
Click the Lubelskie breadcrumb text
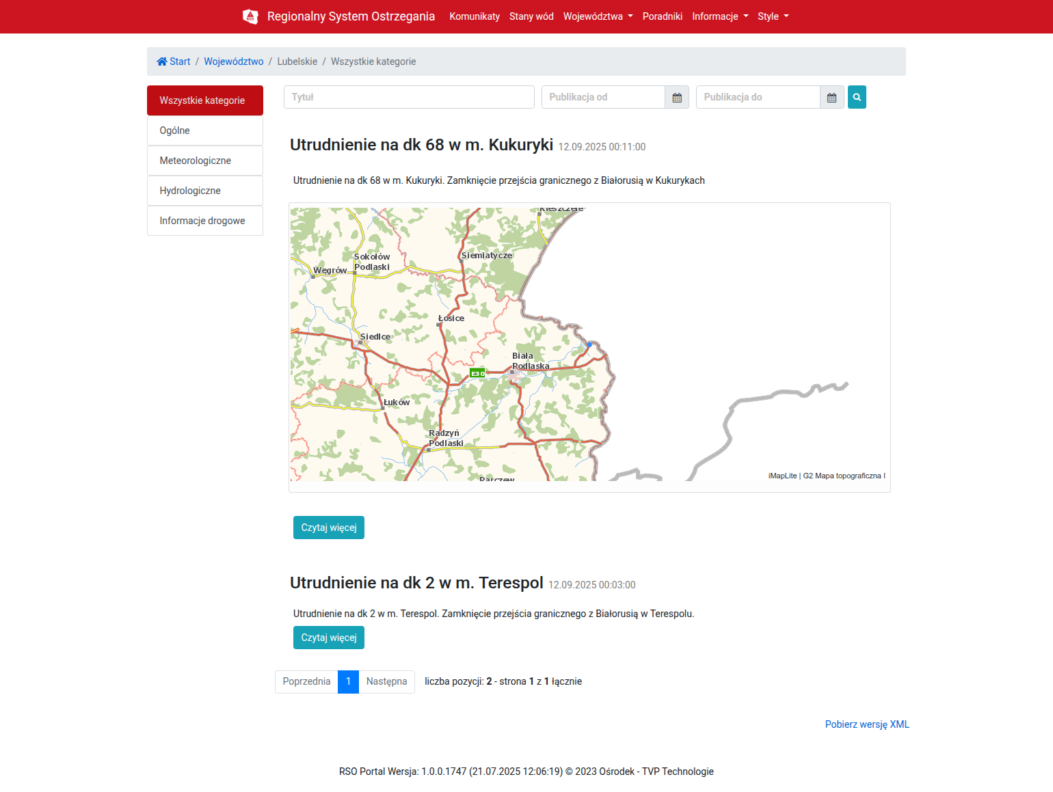[297, 62]
